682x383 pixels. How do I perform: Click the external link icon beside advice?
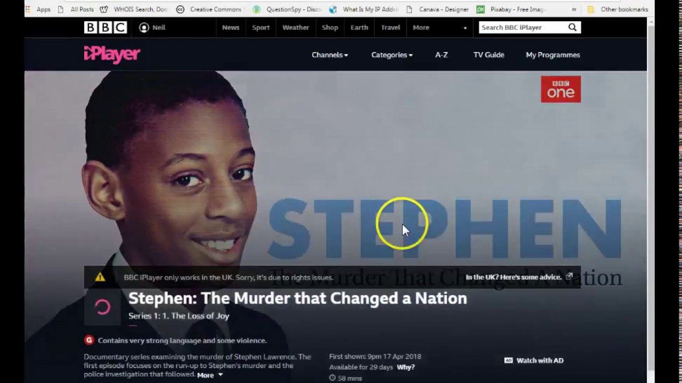569,277
